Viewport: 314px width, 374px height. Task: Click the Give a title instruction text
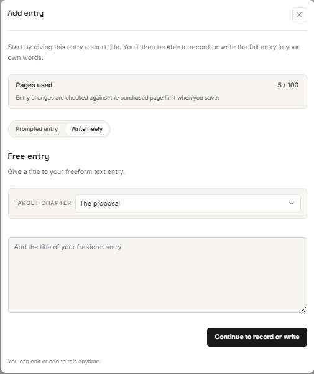pyautogui.click(x=67, y=171)
